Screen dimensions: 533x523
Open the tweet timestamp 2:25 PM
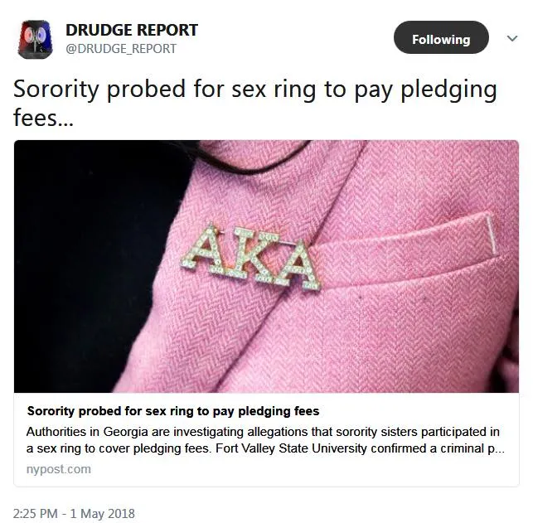coord(36,514)
